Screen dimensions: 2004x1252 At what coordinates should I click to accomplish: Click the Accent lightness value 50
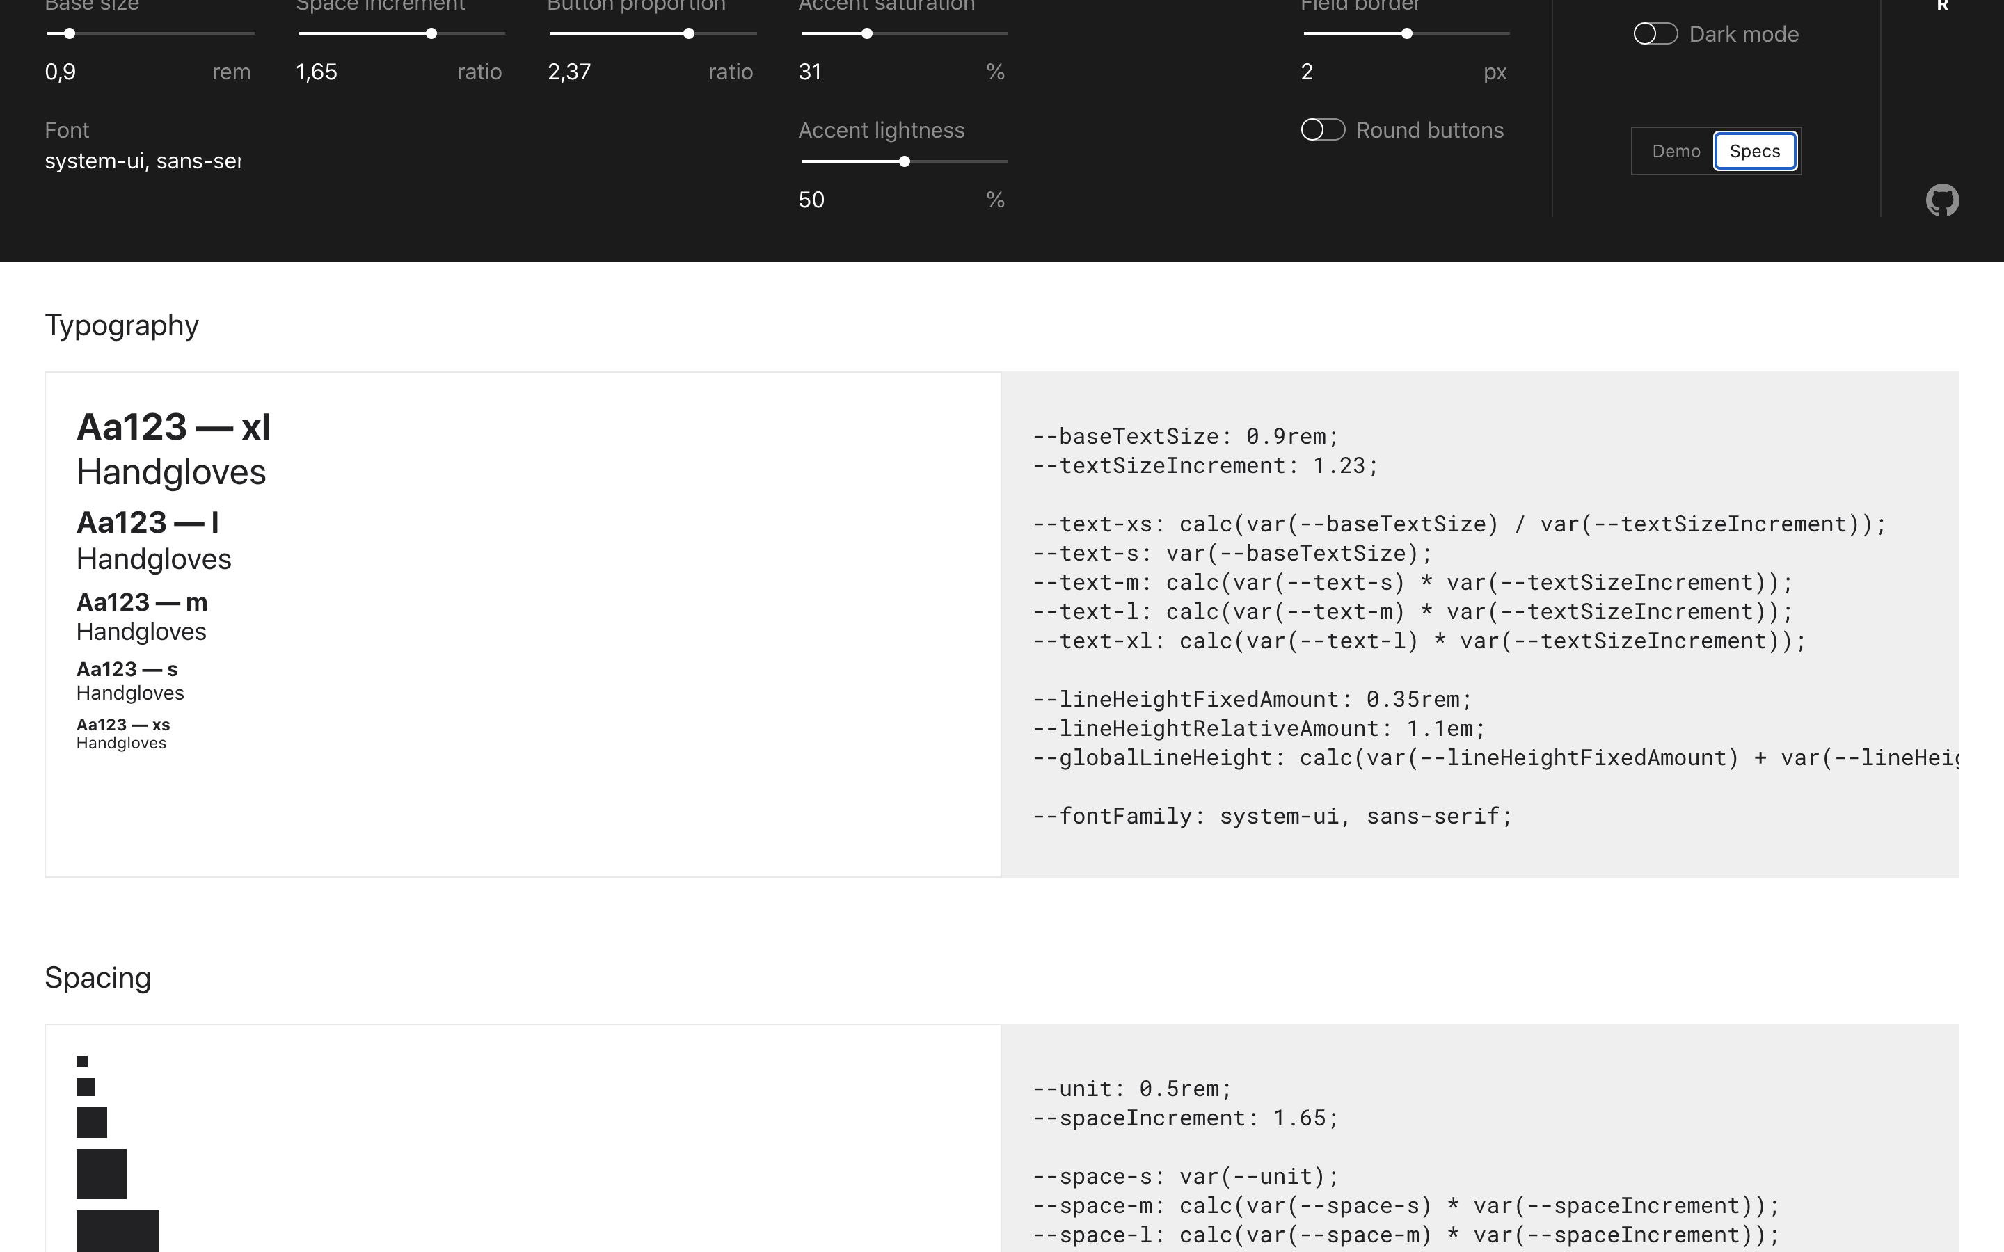[811, 200]
